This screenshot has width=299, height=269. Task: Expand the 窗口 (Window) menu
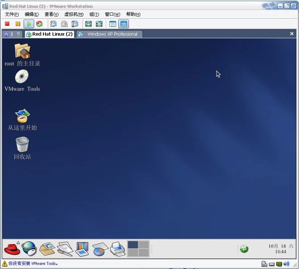[112, 14]
